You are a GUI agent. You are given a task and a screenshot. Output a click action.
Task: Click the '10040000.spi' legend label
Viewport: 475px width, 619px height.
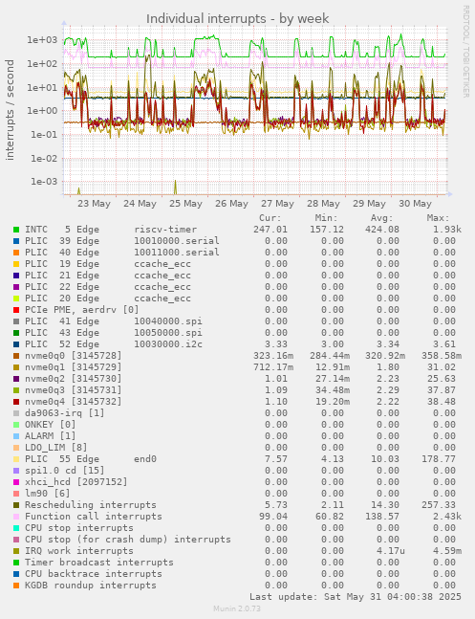pos(168,321)
